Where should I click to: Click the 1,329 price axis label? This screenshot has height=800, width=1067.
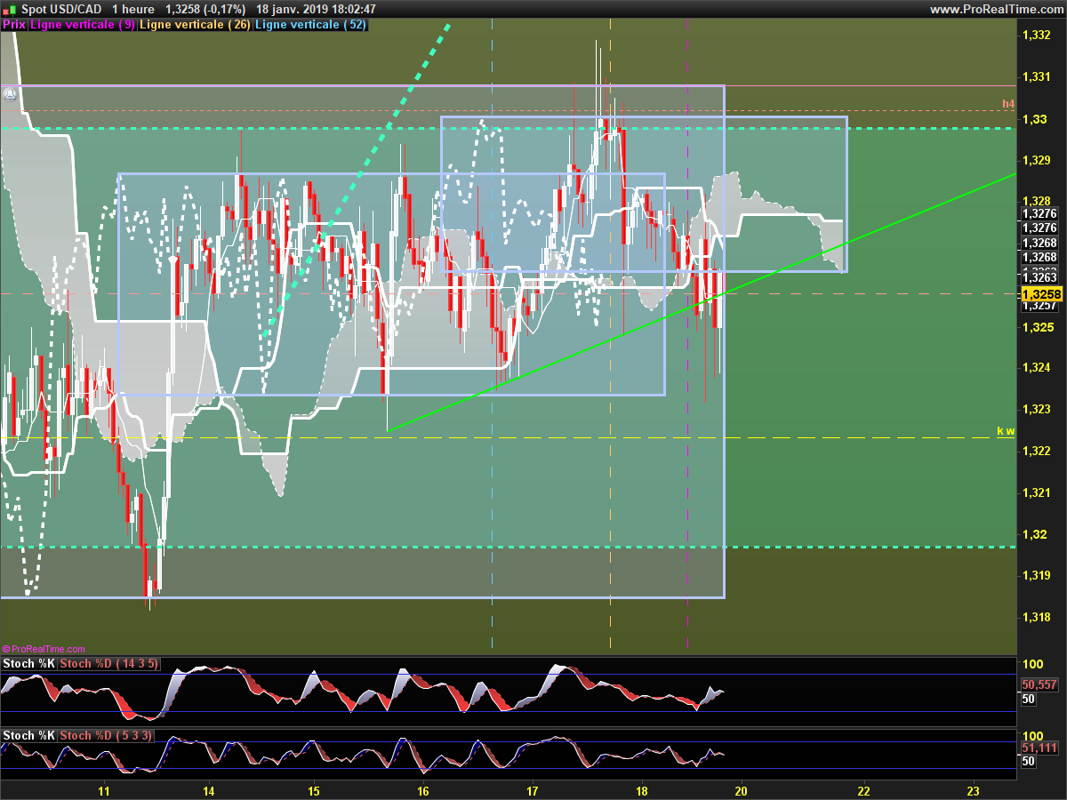coord(1037,160)
